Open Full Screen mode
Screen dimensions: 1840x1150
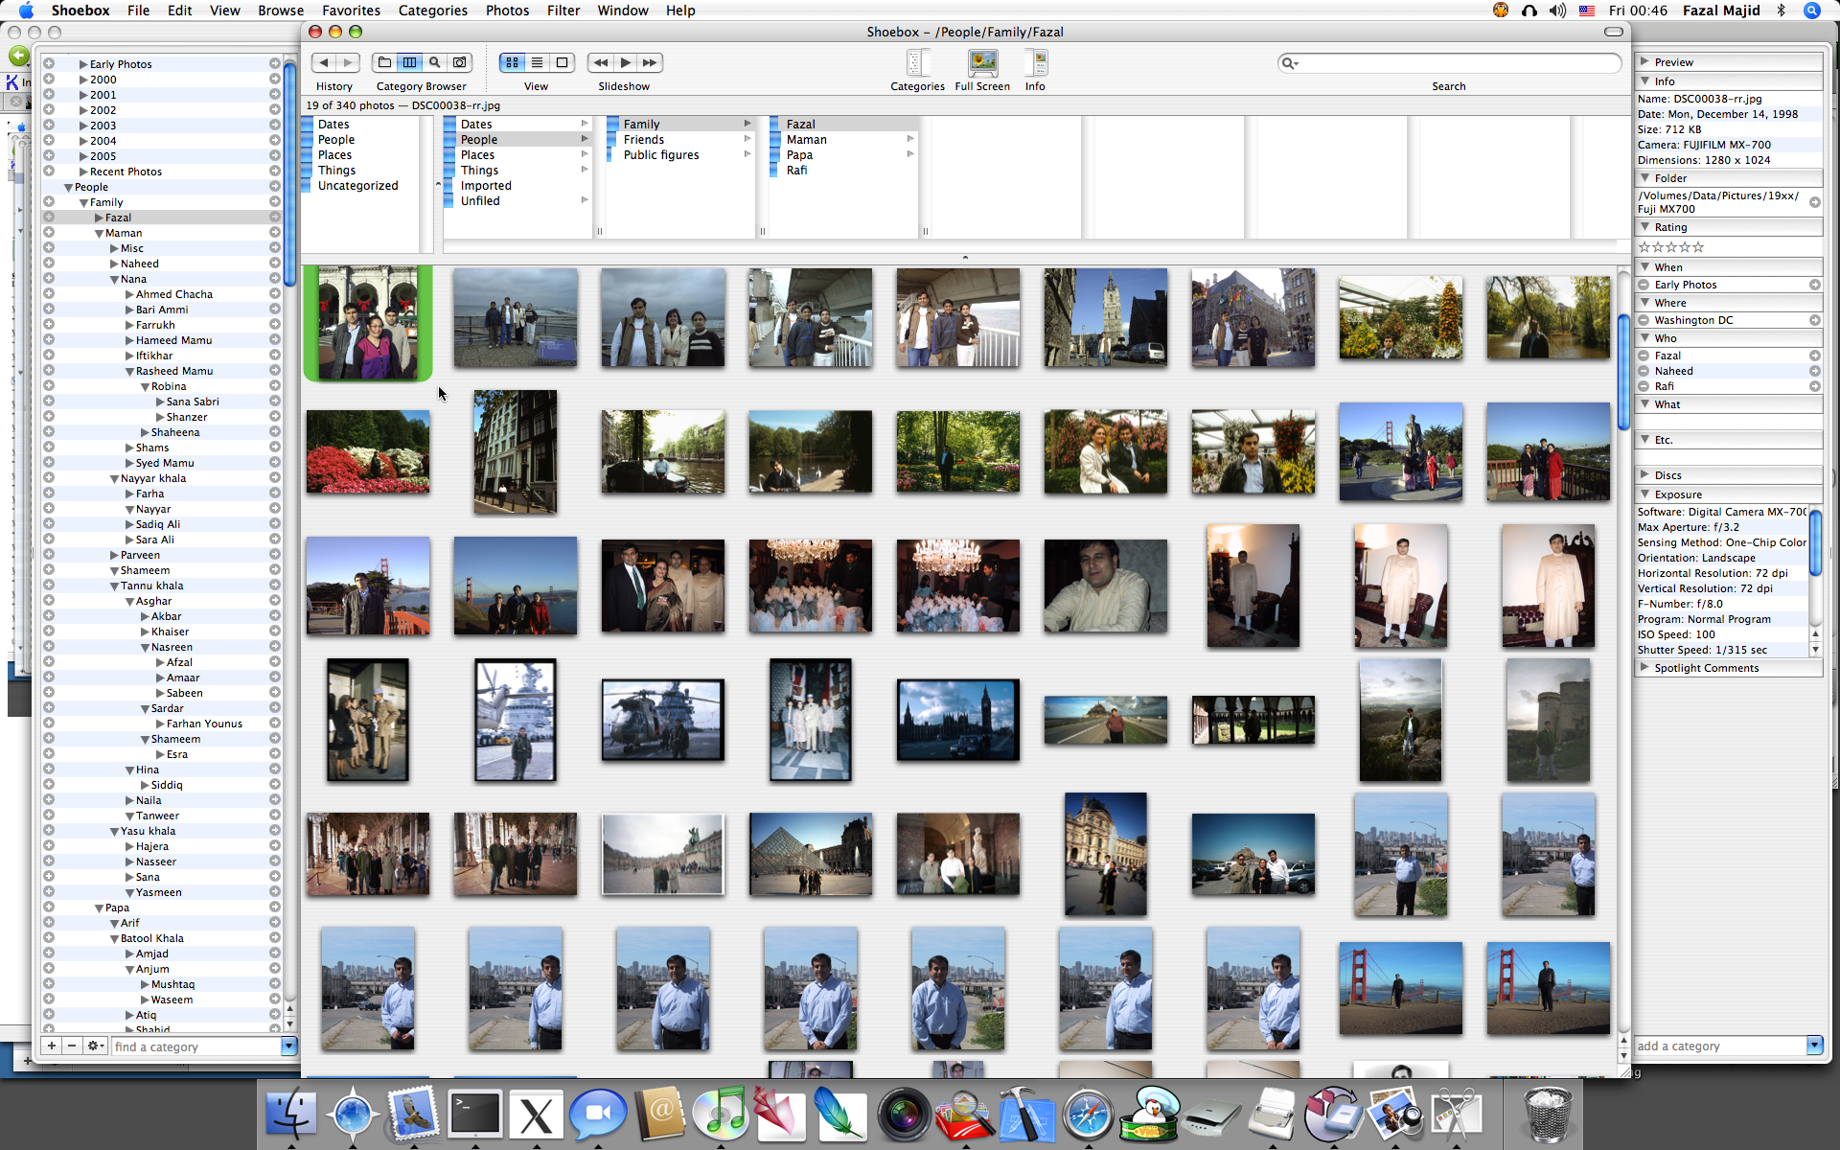982,64
